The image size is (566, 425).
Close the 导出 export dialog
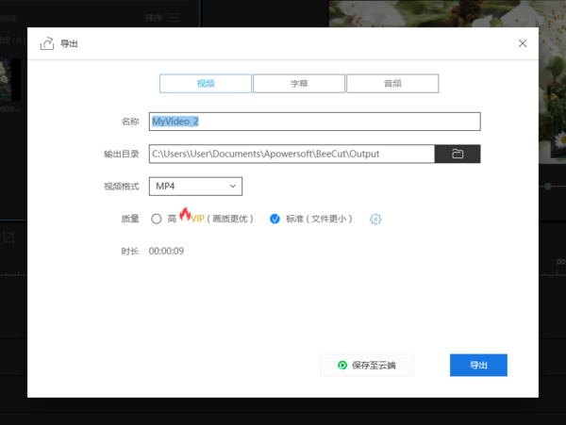click(x=523, y=43)
